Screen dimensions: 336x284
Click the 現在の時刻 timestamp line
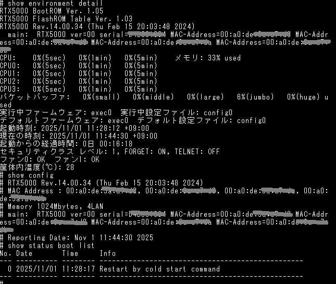(x=79, y=136)
